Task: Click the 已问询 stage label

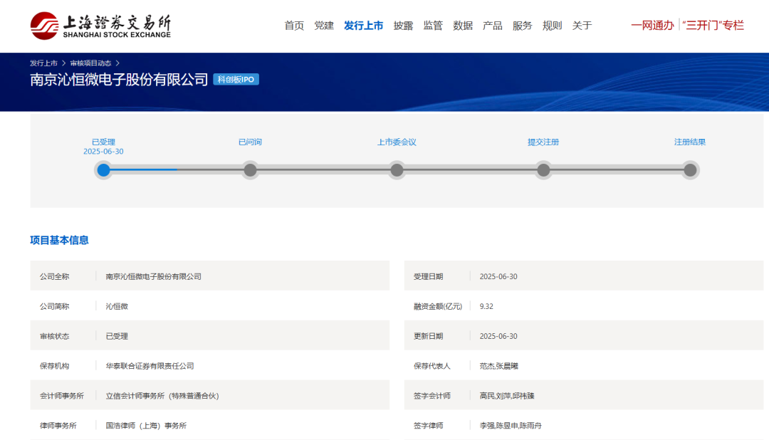Action: point(250,142)
